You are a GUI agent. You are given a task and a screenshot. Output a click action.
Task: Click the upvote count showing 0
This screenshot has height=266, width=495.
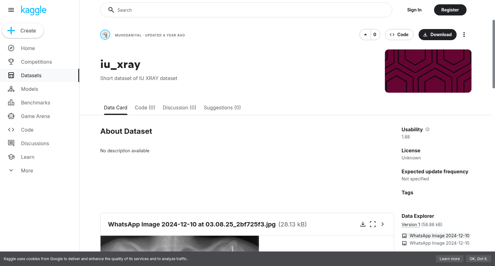pyautogui.click(x=375, y=35)
